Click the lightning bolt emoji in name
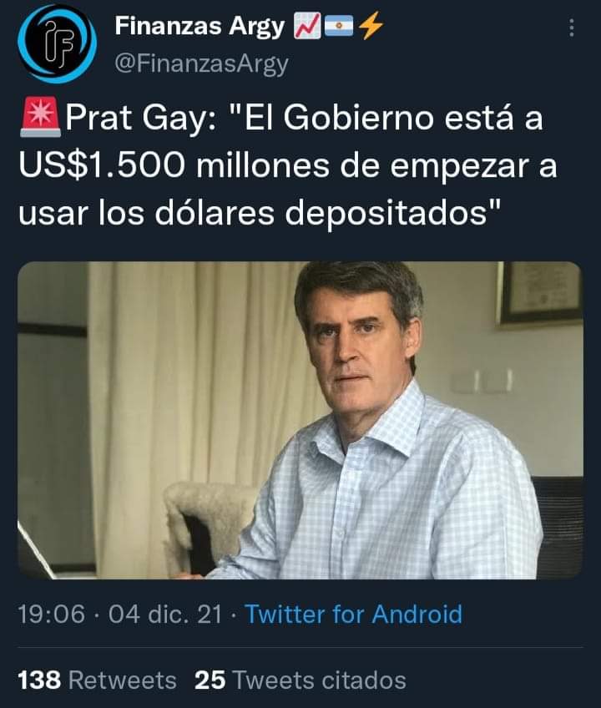Image resolution: width=601 pixels, height=708 pixels. [371, 26]
